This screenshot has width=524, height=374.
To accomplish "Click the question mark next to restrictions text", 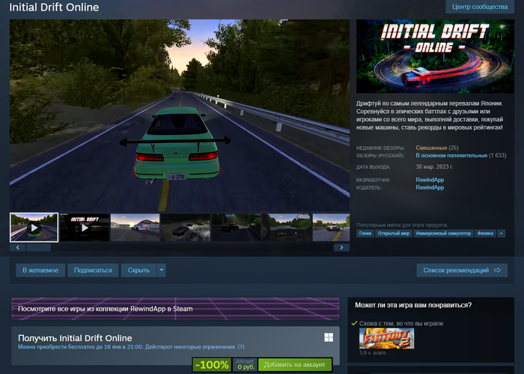I will coord(241,347).
